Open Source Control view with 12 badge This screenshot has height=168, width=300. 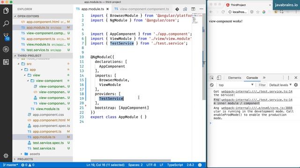pyautogui.click(x=6, y=36)
